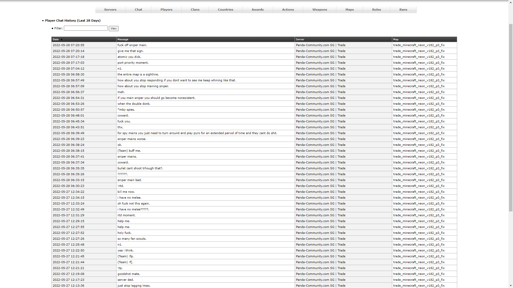Go to the Players tab

[166, 10]
